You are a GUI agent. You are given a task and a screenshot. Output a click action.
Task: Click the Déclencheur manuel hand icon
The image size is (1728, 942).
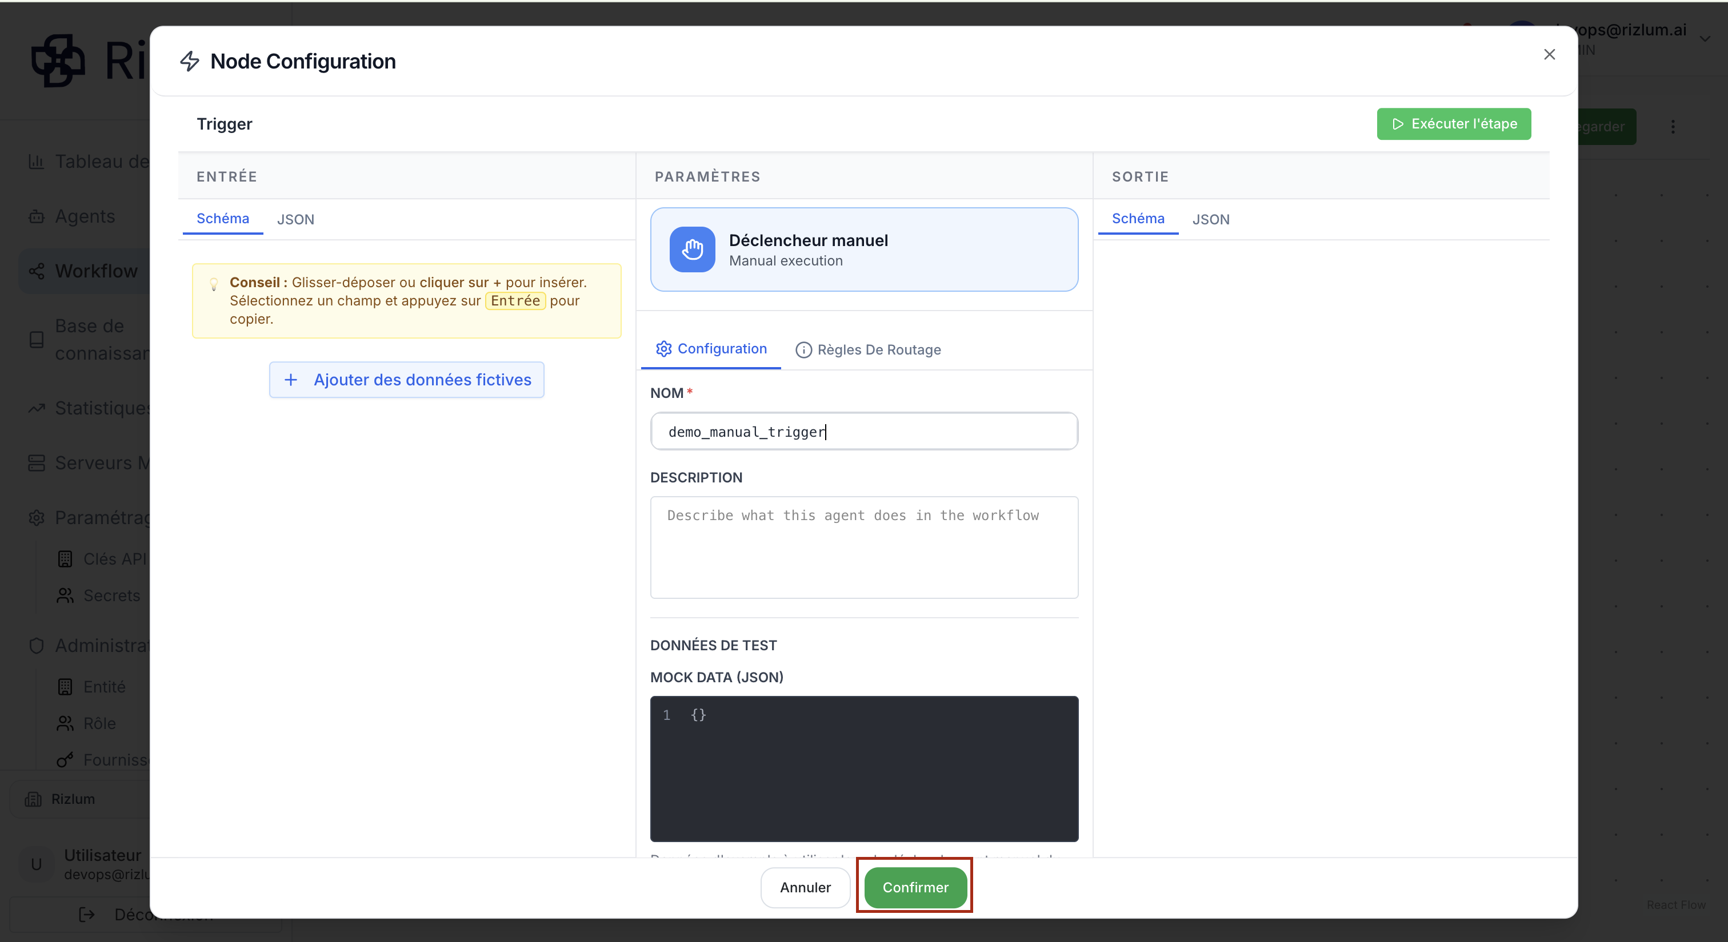point(692,249)
